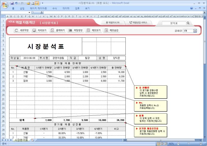Click the open folder icon
Image resolution: width=207 pixels, height=146 pixels.
(28, 3)
